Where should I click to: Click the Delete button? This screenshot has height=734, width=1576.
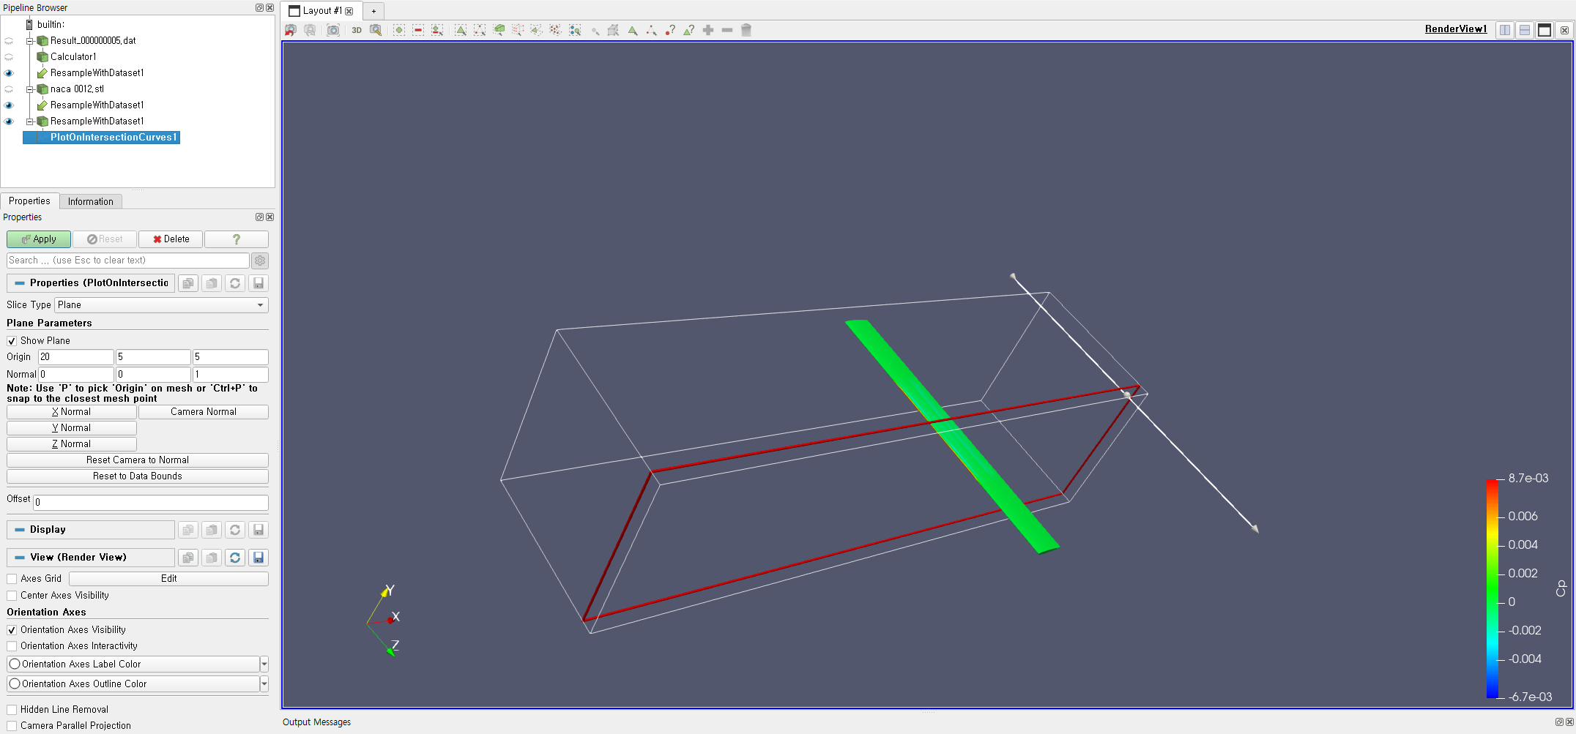pyautogui.click(x=171, y=239)
